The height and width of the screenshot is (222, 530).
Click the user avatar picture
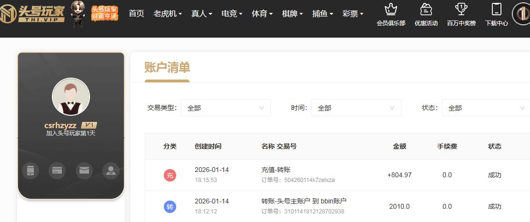[x=71, y=97]
